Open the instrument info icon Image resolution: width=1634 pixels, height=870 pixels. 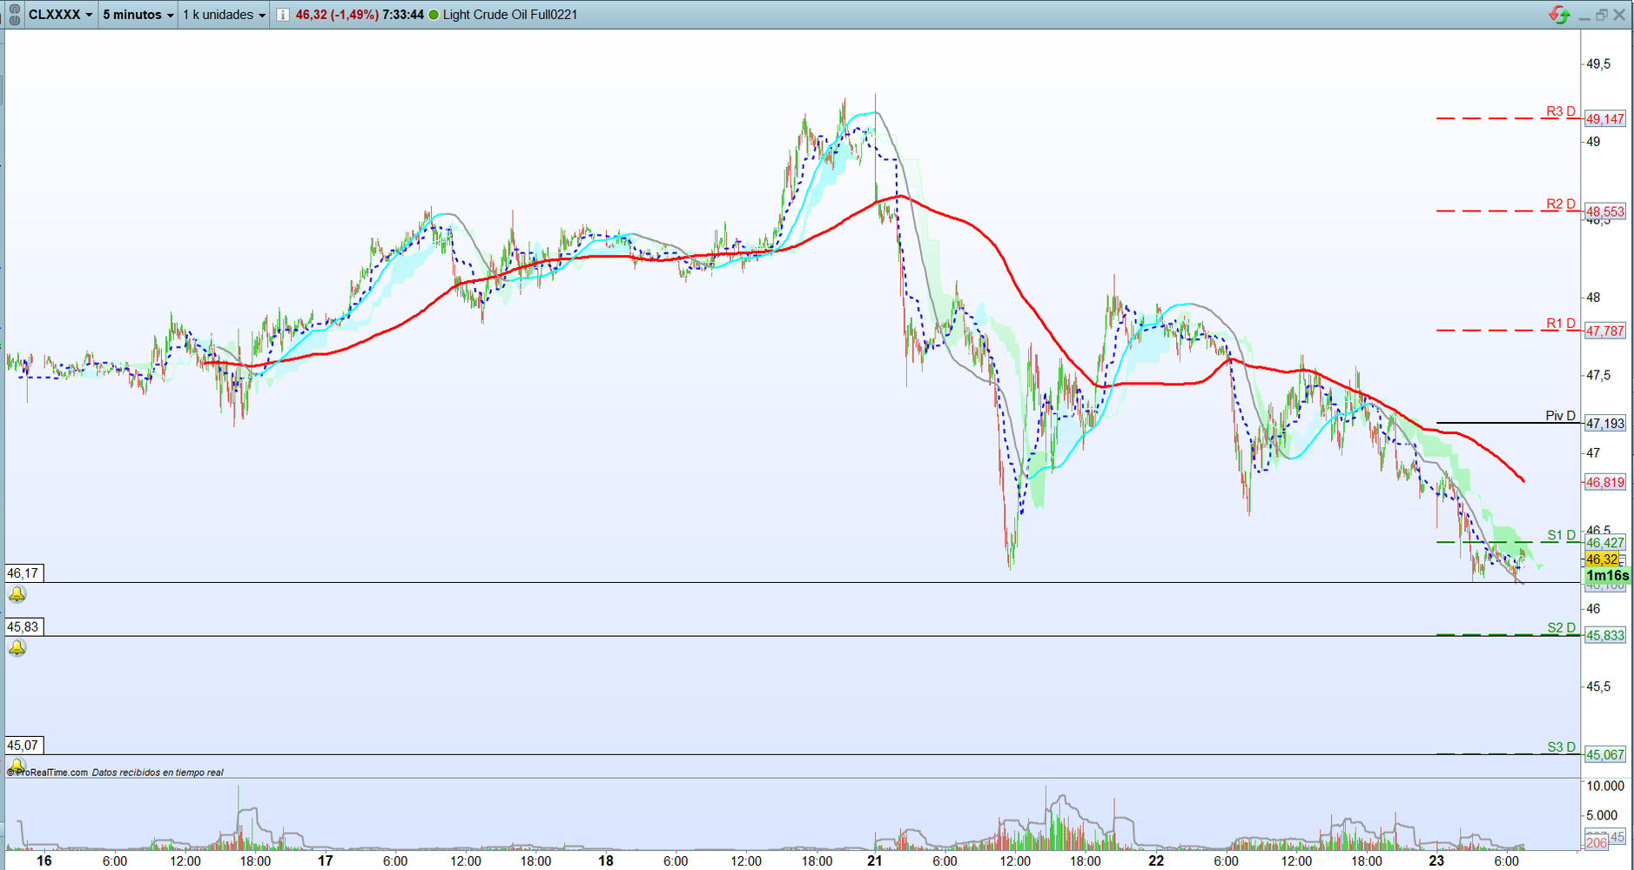pyautogui.click(x=283, y=15)
